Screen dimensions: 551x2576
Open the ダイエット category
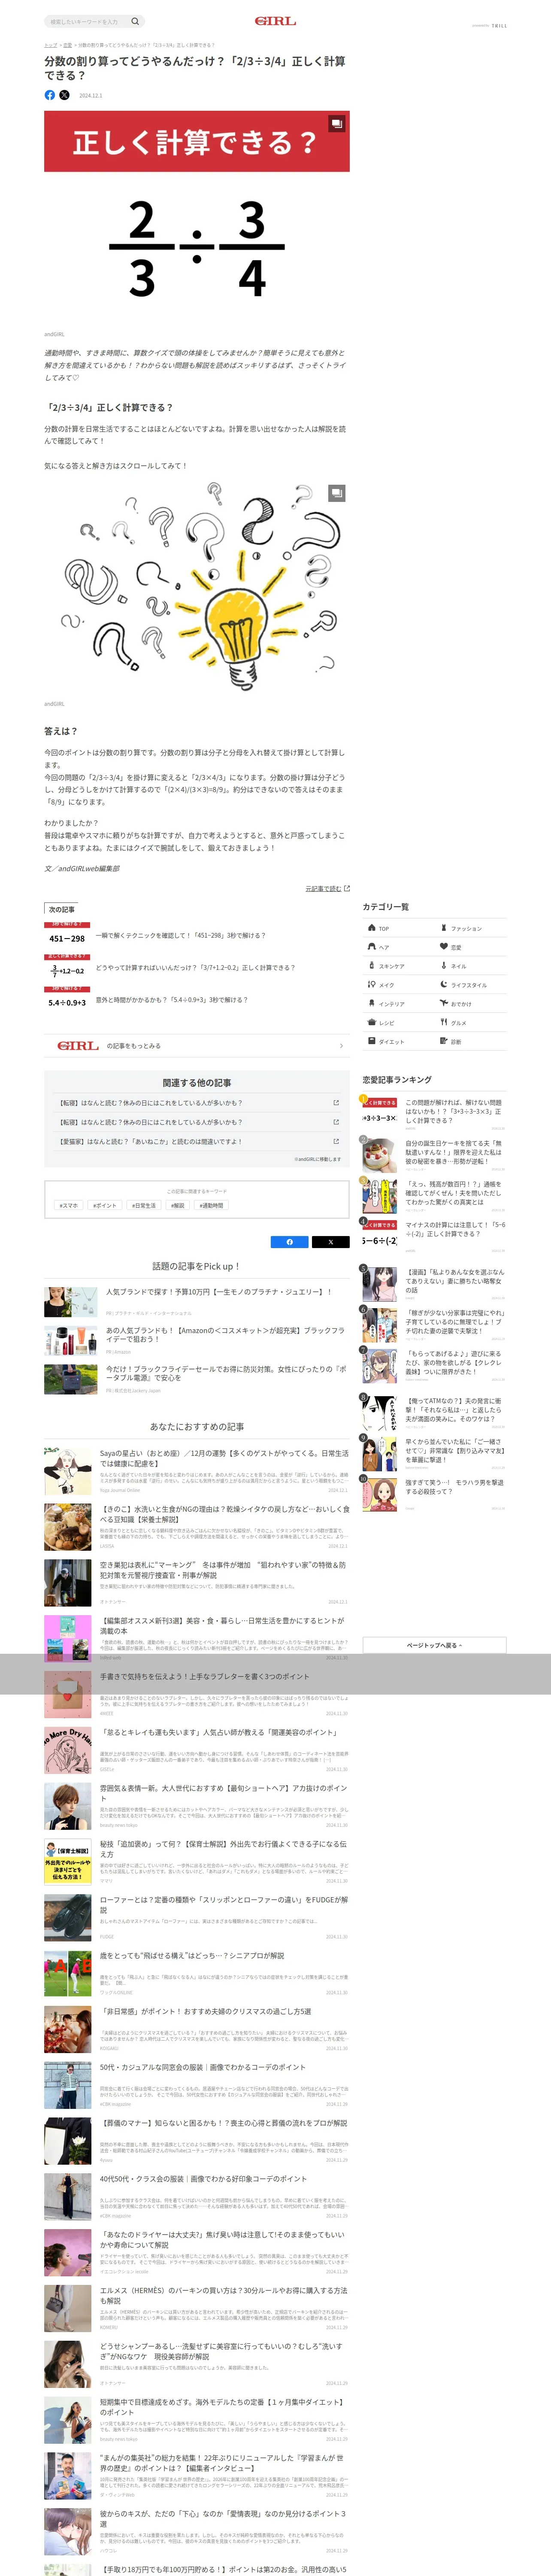(398, 1042)
